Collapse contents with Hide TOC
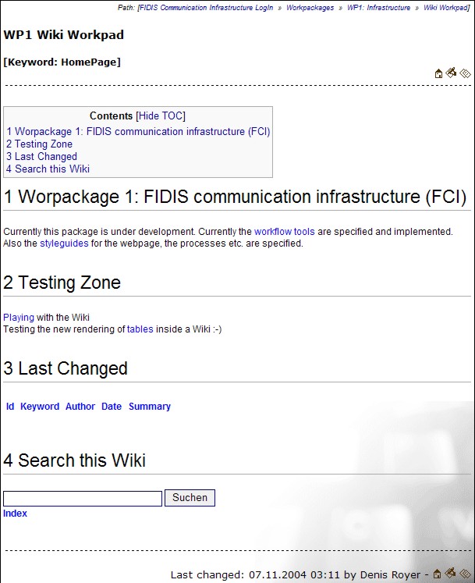The image size is (475, 583). coord(161,116)
